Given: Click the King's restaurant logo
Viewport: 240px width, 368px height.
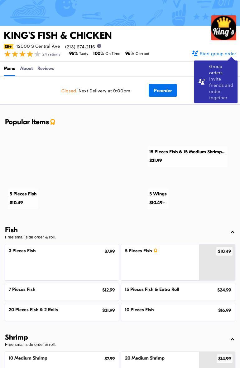Looking at the screenshot, I should (x=223, y=28).
